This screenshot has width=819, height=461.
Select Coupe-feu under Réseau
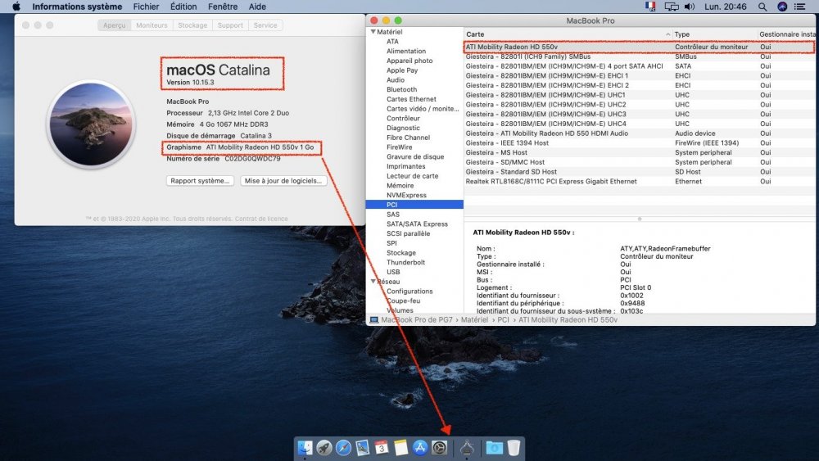[x=403, y=301]
